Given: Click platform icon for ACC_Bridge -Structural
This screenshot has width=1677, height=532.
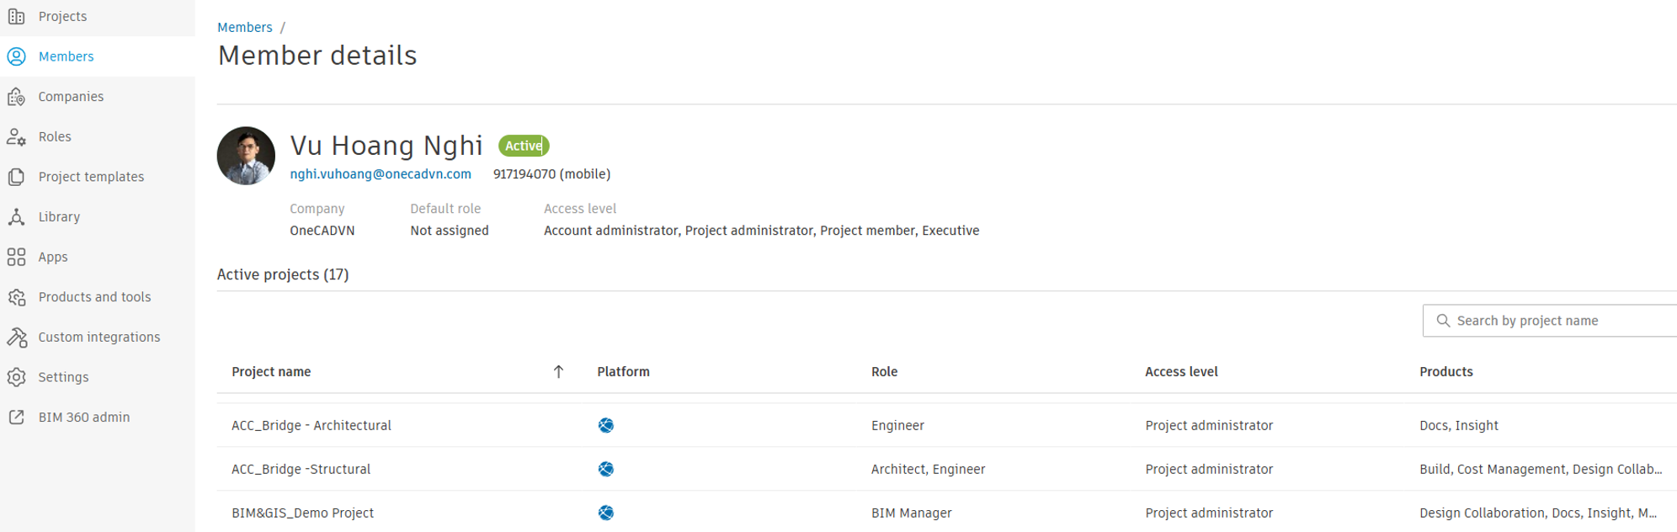Looking at the screenshot, I should pos(606,469).
